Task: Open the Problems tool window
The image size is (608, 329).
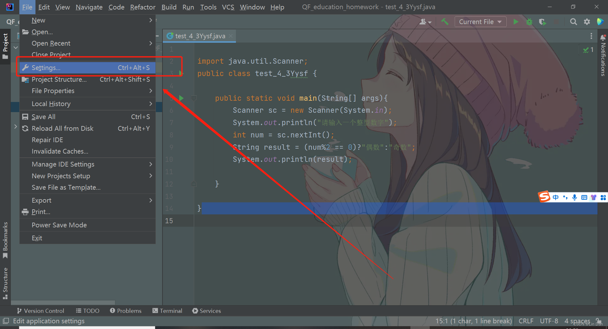Action: point(126,311)
